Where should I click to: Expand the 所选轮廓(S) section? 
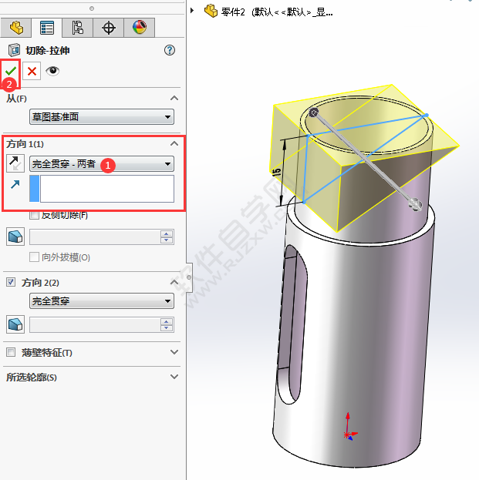coord(174,377)
